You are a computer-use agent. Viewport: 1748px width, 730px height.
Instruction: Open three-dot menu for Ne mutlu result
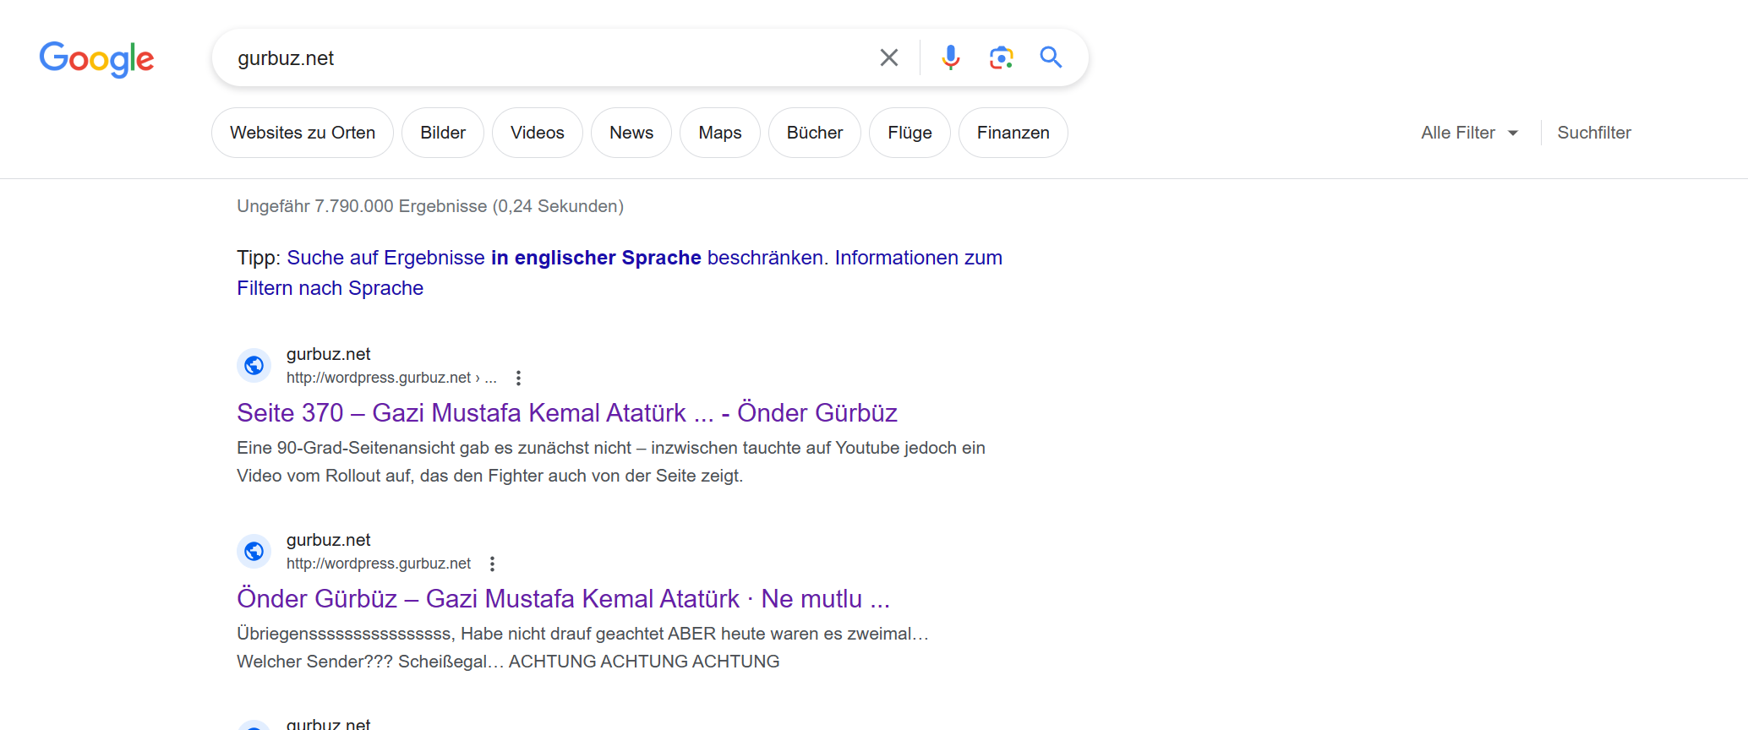(492, 564)
